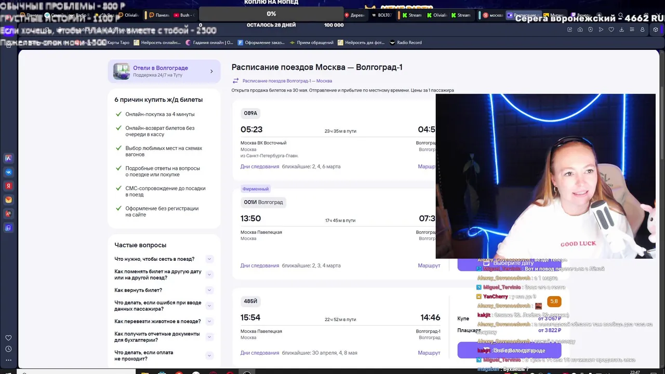
Task: Click the rating 5.8 badge
Action: [x=554, y=301]
